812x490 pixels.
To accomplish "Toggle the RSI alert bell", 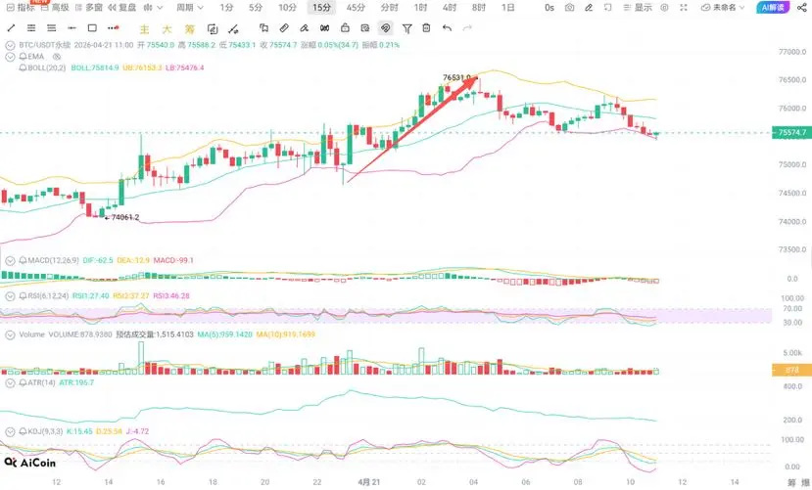I will point(23,295).
